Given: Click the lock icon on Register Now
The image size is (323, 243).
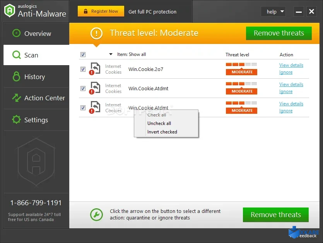Looking at the screenshot, I should coord(85,11).
